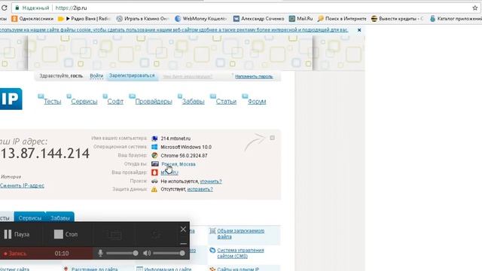The height and width of the screenshot is (271, 482).
Task: Click the microphone icon in recorder
Action: 100,253
